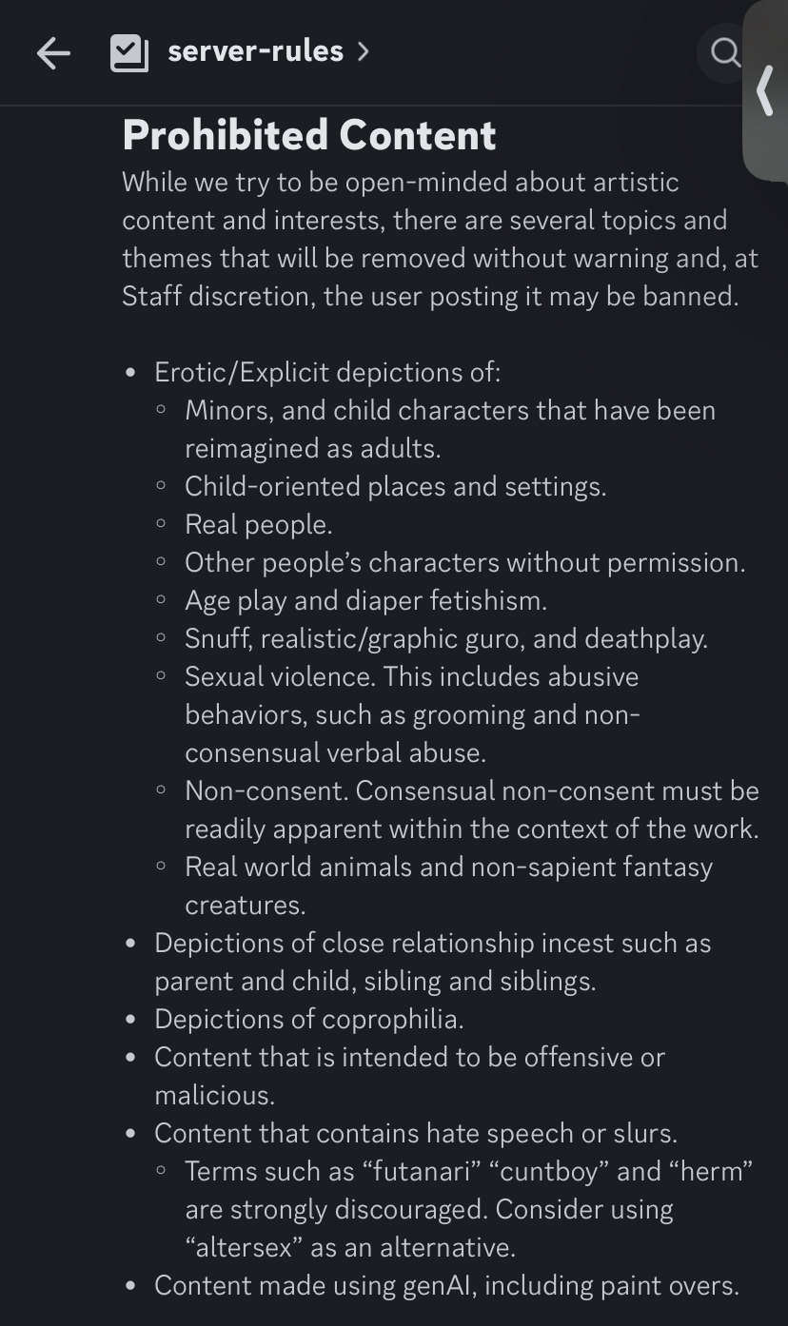Screen dimensions: 788x1326
Task: Expand the chevron beside server-rules
Action: tap(363, 51)
